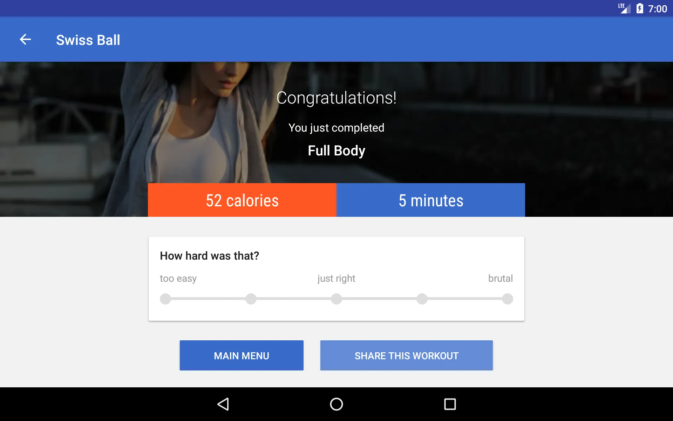Click the back arrow navigation icon

click(x=25, y=40)
